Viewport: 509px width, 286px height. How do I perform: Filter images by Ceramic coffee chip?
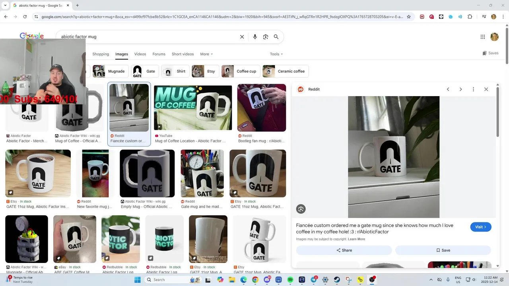(x=286, y=71)
